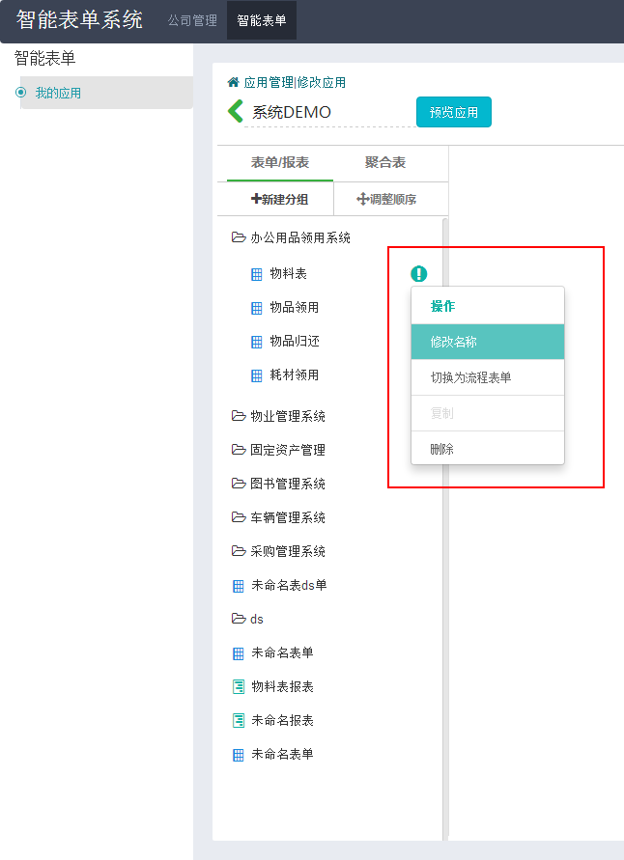Click the report icon of 物料表报表
The image size is (624, 860).
[x=239, y=686]
